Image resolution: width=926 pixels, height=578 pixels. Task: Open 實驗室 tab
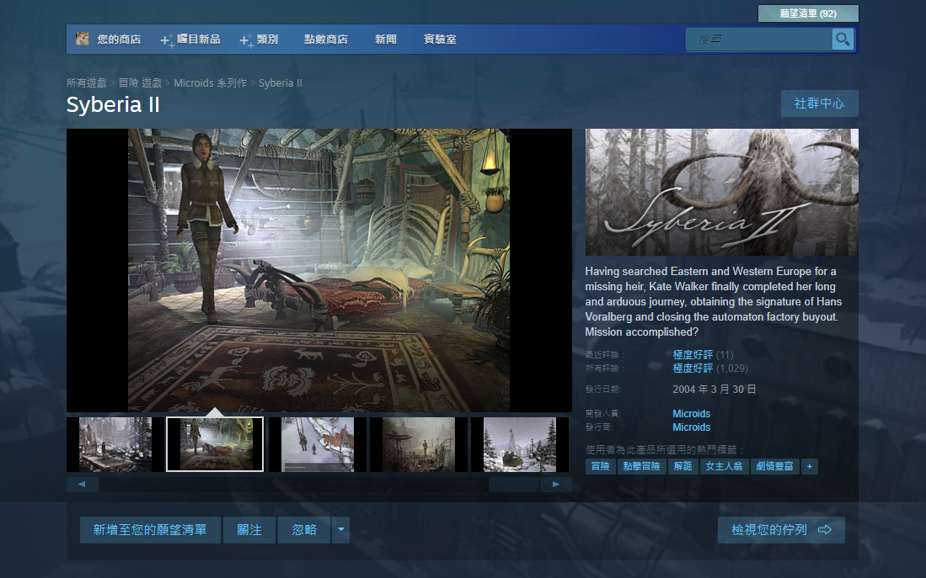coord(440,39)
